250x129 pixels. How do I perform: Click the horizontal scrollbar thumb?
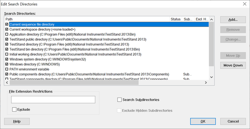[x=74, y=83]
